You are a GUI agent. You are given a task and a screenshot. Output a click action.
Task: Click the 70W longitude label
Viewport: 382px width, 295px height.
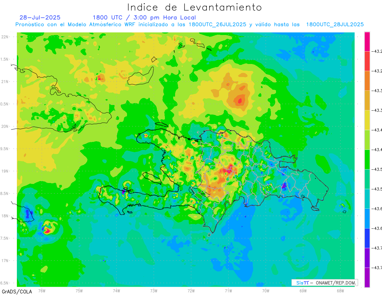pyautogui.click(x=266, y=291)
